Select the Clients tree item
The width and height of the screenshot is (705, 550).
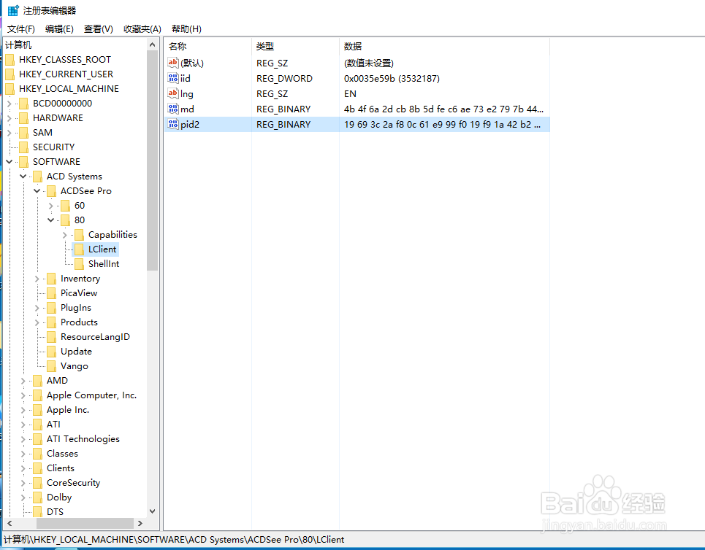tap(61, 468)
